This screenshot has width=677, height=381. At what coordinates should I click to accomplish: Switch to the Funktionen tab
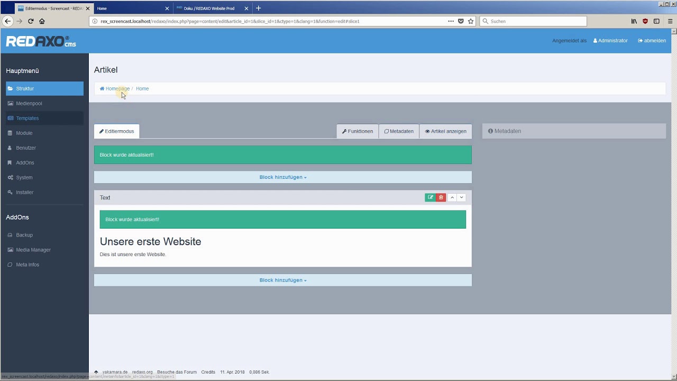pos(358,131)
